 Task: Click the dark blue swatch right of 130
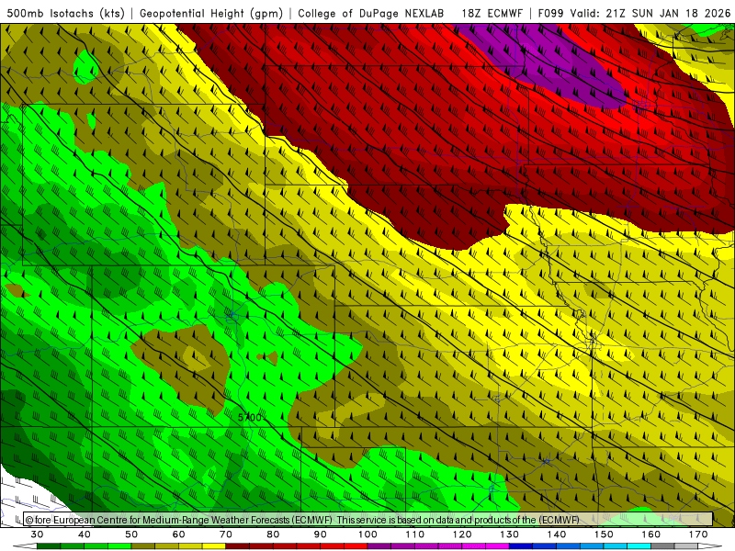click(x=521, y=546)
